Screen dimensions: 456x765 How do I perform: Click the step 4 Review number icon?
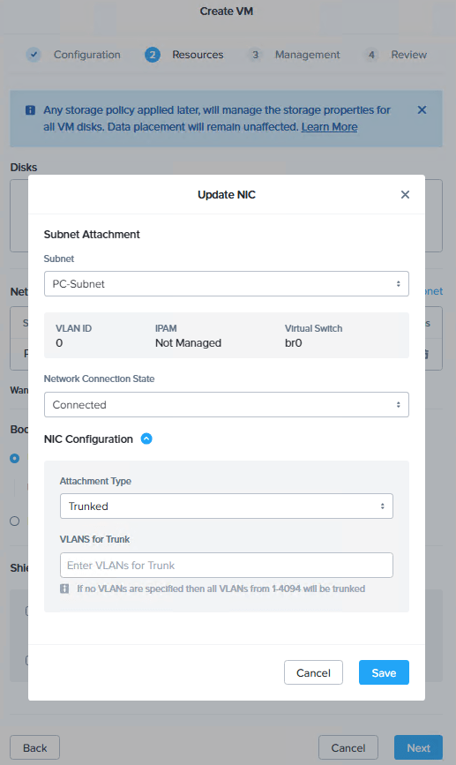click(x=371, y=55)
